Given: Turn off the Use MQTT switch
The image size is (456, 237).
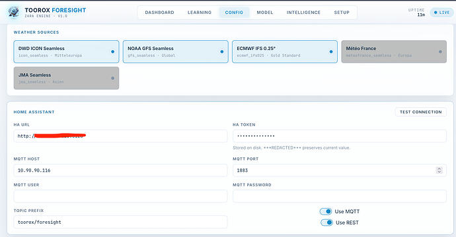Looking at the screenshot, I should (x=326, y=211).
